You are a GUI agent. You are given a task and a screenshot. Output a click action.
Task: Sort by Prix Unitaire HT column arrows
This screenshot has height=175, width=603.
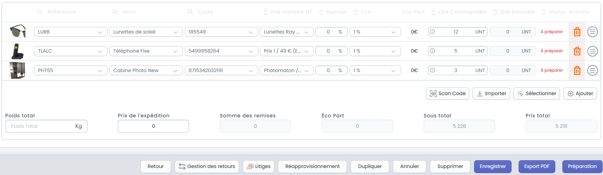click(265, 12)
